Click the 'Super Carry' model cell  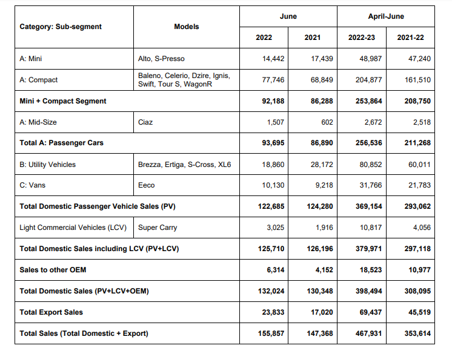[x=157, y=228]
